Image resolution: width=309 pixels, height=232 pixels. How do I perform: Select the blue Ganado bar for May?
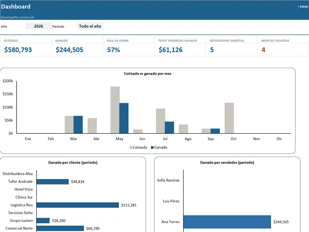click(124, 118)
